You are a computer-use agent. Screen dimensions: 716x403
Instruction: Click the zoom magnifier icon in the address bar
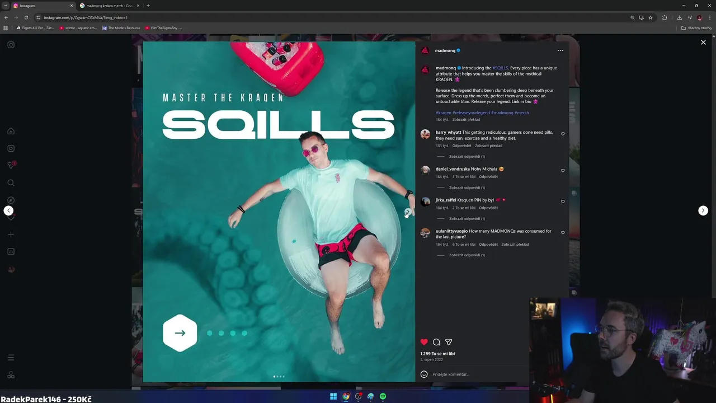click(632, 17)
